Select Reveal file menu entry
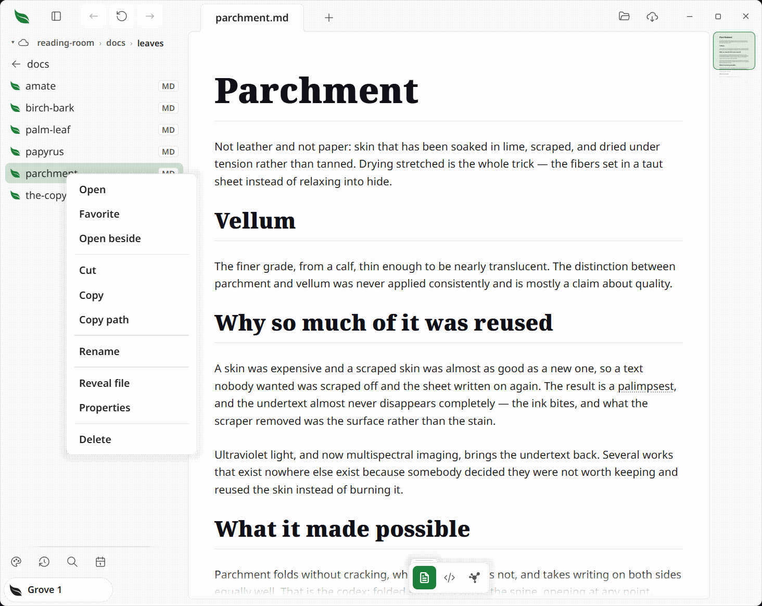 pyautogui.click(x=132, y=383)
